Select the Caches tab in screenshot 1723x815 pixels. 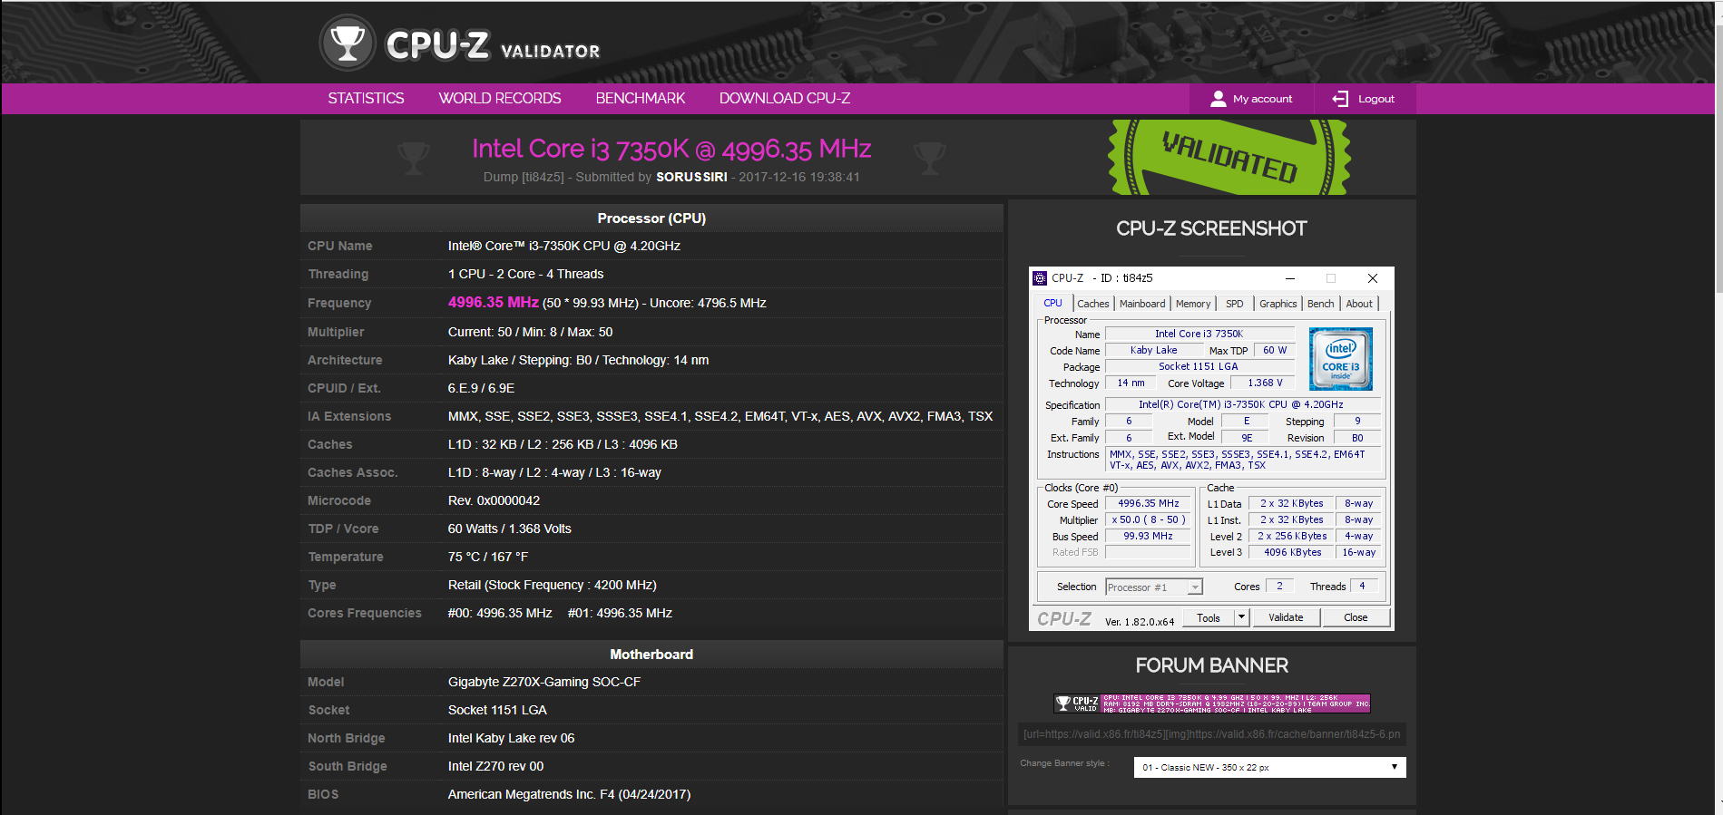[1093, 304]
